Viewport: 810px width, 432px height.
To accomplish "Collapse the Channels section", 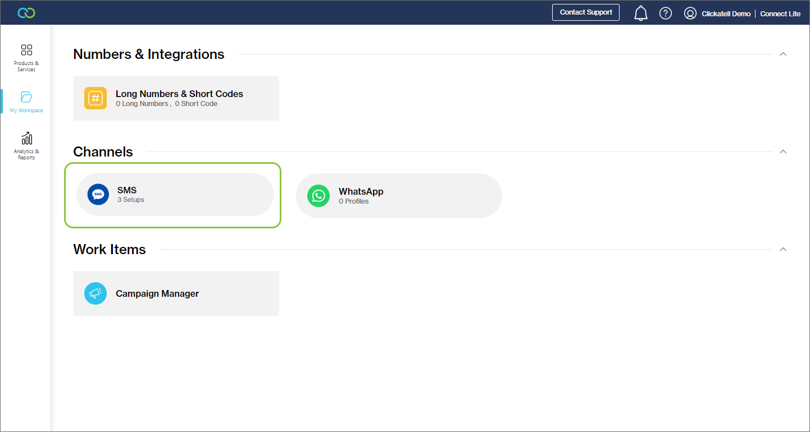I will tap(783, 152).
